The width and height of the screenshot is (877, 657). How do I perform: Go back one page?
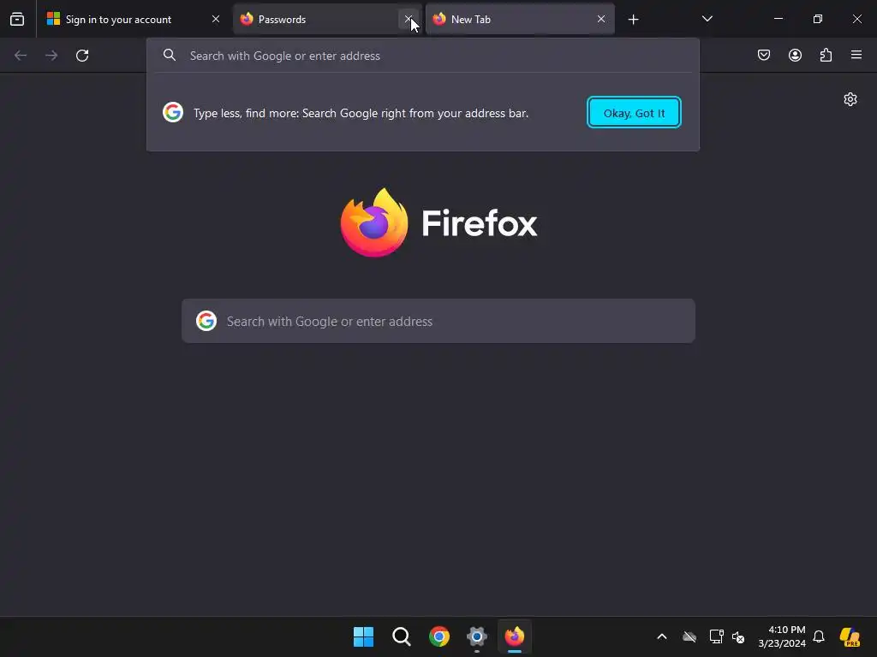[21, 56]
